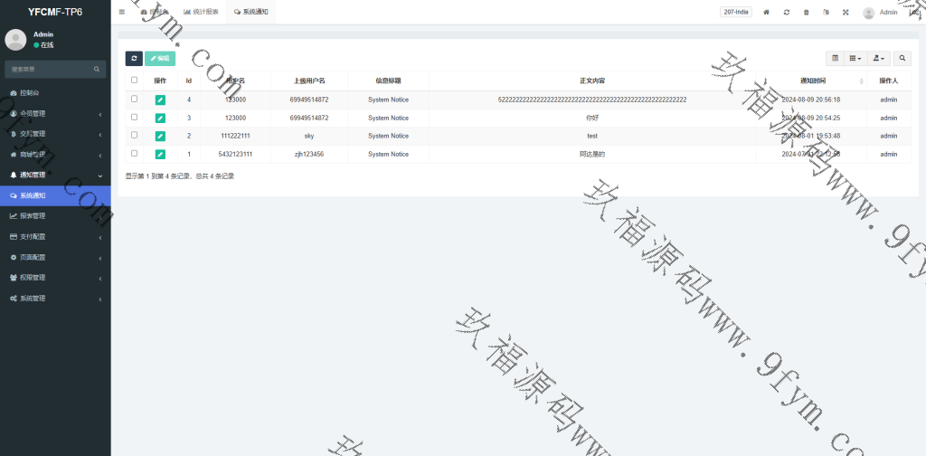Check the select-all checkbox in table header
This screenshot has height=456, width=926.
pyautogui.click(x=135, y=81)
